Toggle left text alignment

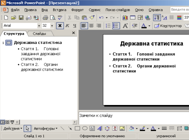[x=84, y=26]
